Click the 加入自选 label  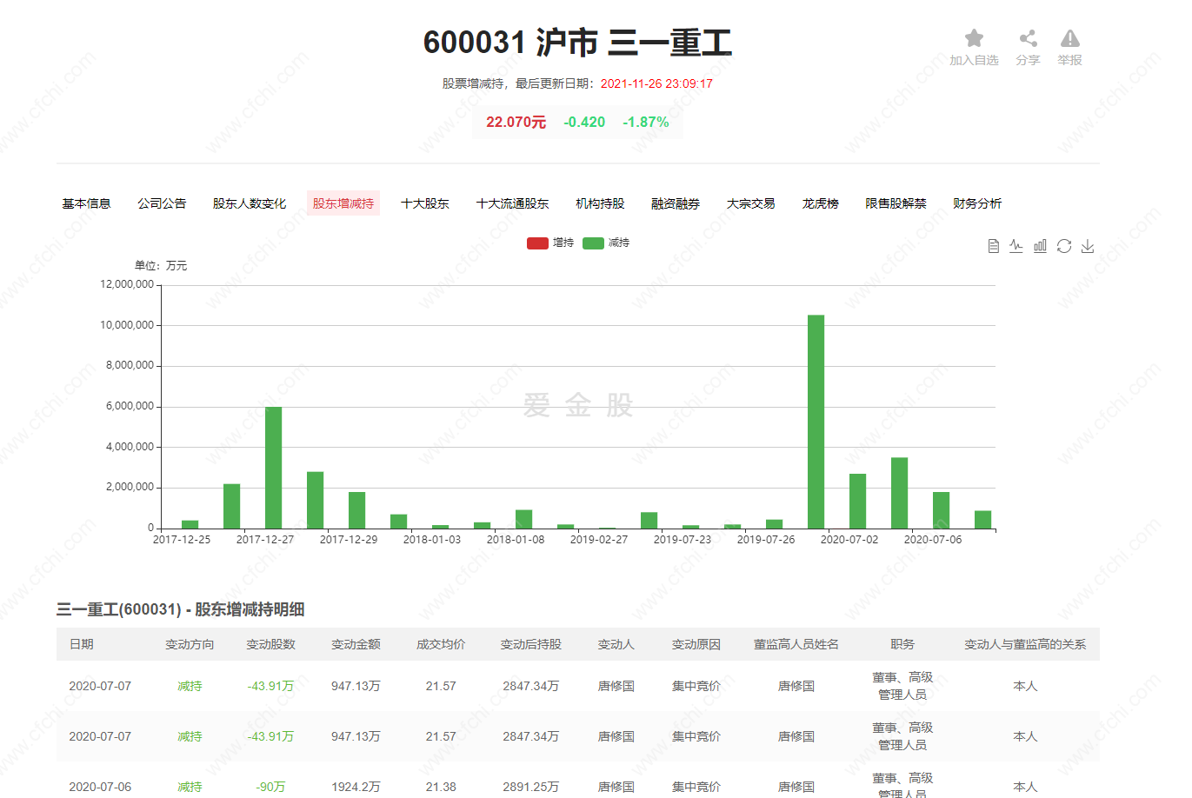click(x=974, y=60)
